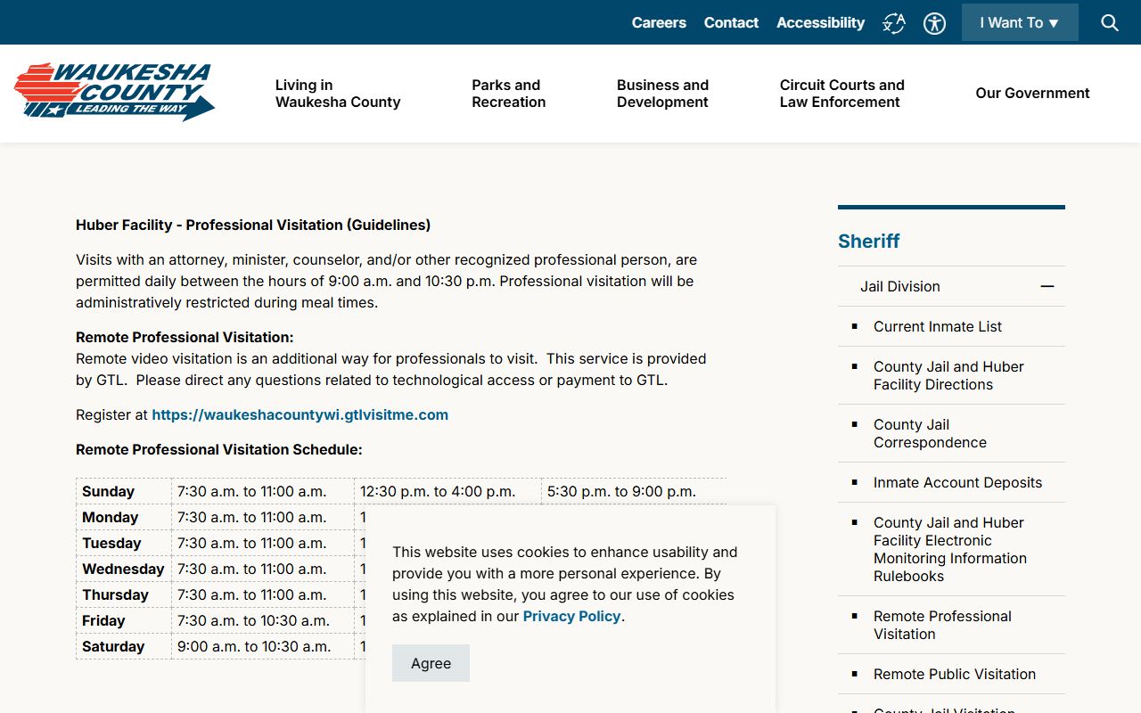The image size is (1141, 713).
Task: Open County Jail and Huber Facility Directions
Action: (948, 375)
